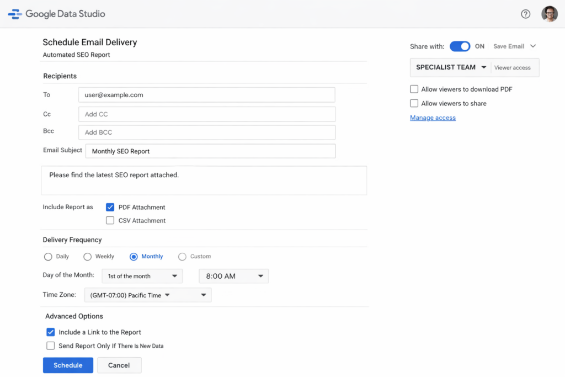Change the Pacific Time zone selection
The width and height of the screenshot is (565, 377).
147,295
